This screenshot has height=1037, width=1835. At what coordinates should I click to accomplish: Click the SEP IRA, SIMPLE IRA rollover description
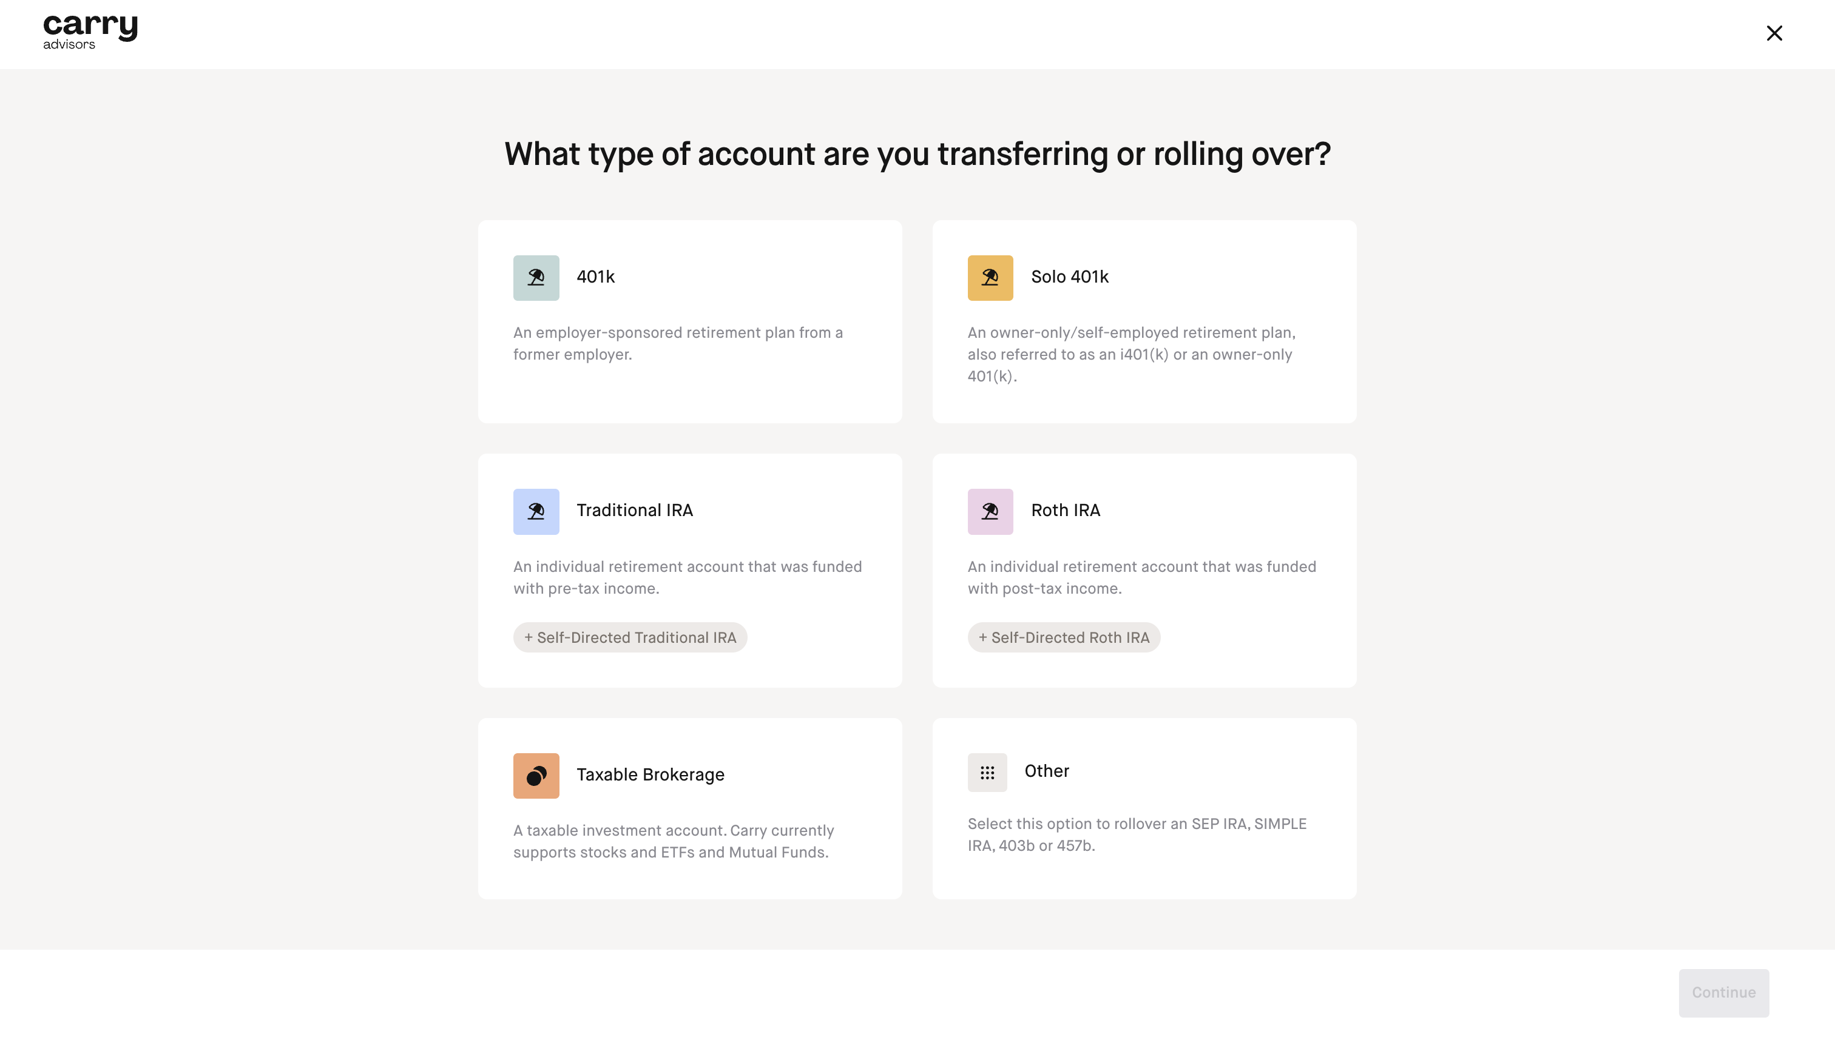pos(1137,834)
